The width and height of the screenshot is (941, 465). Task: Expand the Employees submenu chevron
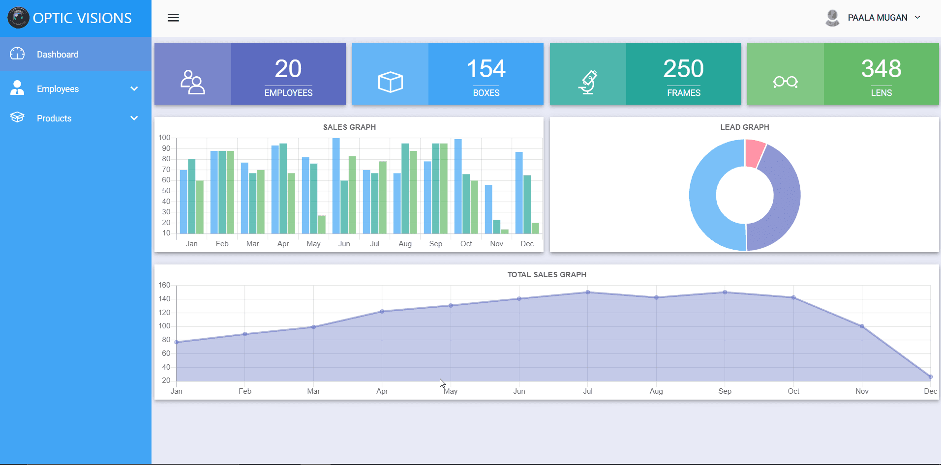pos(134,89)
